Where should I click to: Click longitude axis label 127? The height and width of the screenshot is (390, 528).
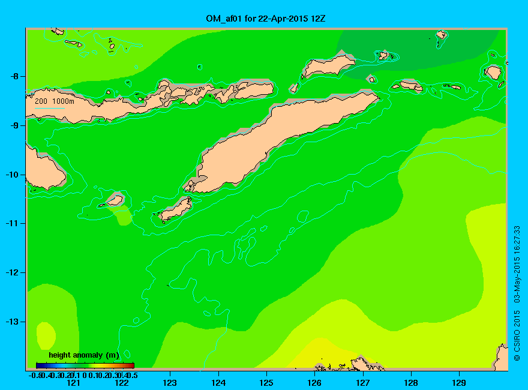click(362, 383)
